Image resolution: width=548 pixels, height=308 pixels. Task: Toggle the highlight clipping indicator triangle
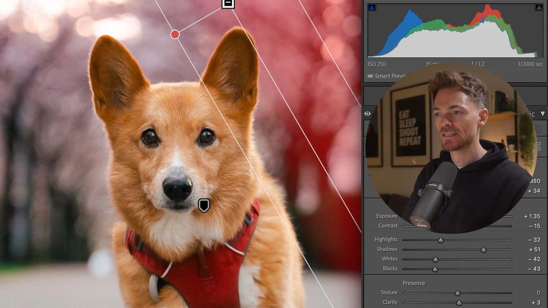click(539, 7)
